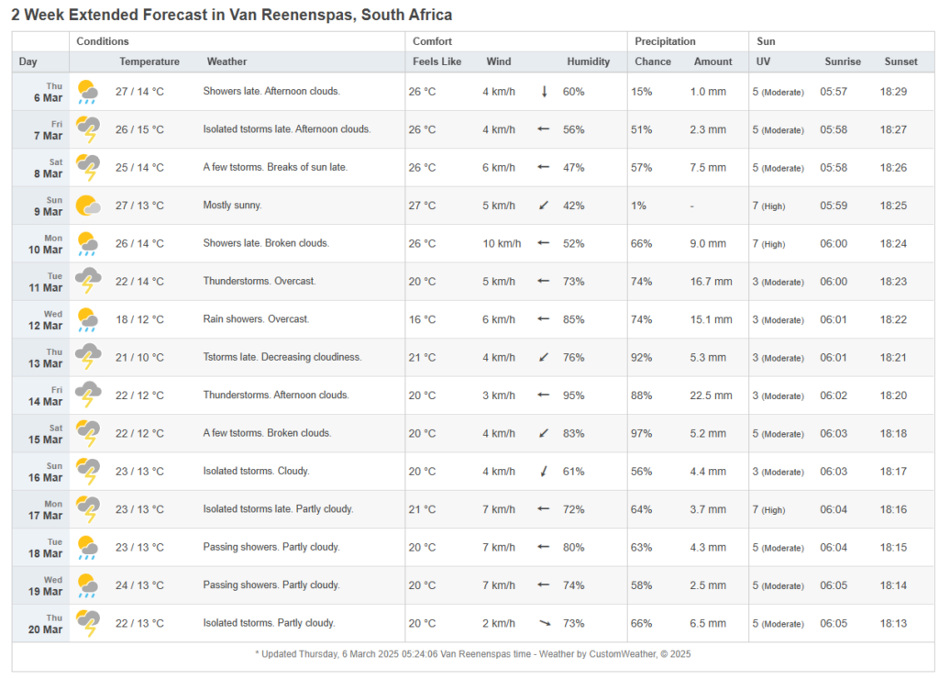Click the wind arrow for 9 Mar
Screen dimensions: 939x679
click(544, 206)
